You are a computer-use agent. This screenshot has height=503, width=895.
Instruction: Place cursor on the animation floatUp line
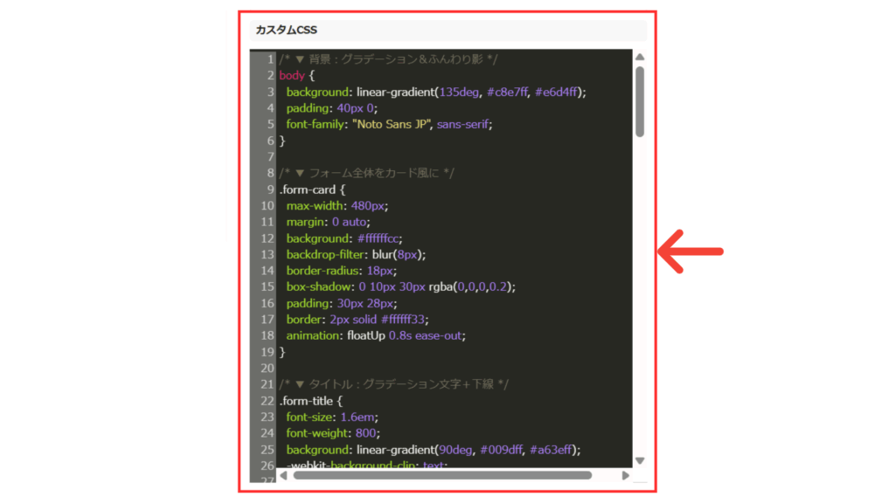point(376,335)
